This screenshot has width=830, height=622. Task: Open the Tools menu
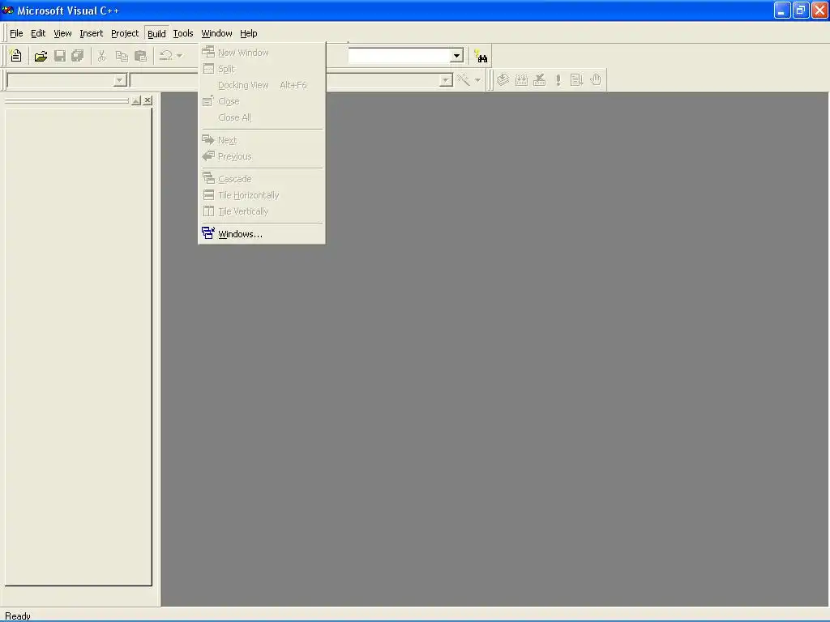183,33
